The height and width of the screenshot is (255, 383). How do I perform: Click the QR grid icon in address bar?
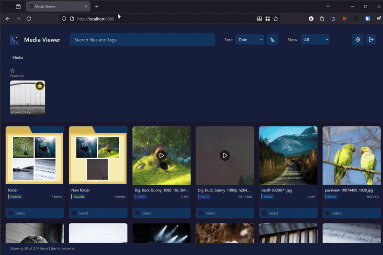(x=268, y=19)
